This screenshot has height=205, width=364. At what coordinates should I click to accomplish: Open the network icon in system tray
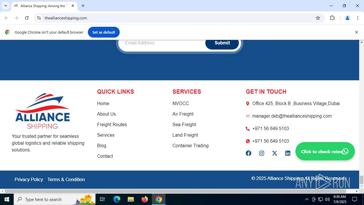click(x=320, y=199)
